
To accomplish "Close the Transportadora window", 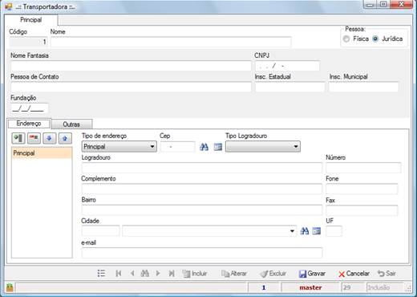I will click(402, 5).
